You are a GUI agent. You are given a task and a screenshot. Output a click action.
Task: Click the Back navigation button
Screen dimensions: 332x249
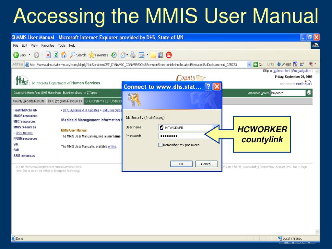click(x=20, y=55)
